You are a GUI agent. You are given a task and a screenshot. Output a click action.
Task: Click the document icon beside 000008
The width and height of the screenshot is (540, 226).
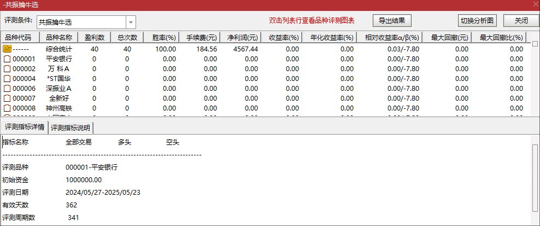(x=7, y=108)
